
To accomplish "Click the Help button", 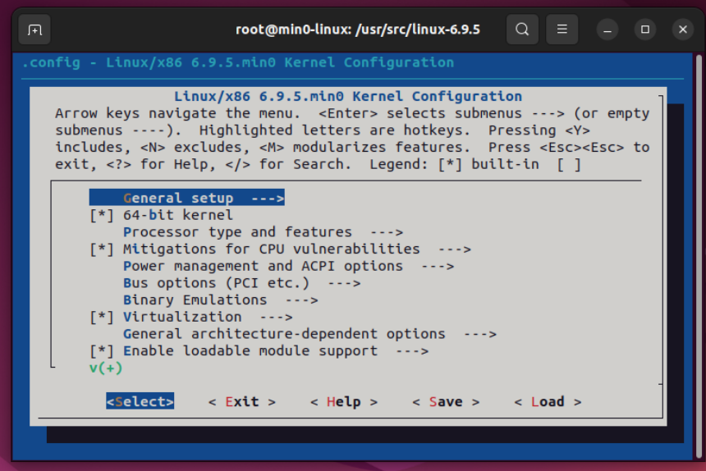I will click(344, 402).
